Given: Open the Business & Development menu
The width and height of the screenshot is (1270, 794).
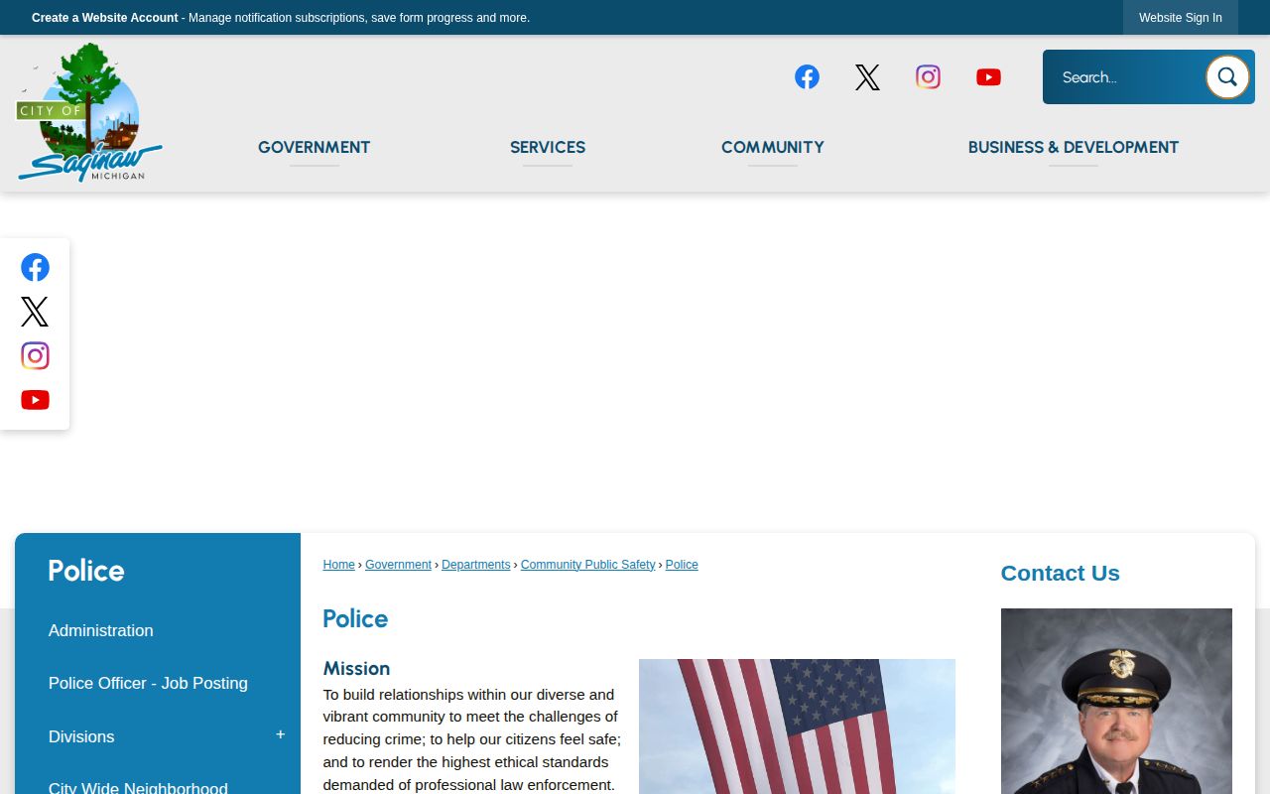Looking at the screenshot, I should pyautogui.click(x=1074, y=147).
